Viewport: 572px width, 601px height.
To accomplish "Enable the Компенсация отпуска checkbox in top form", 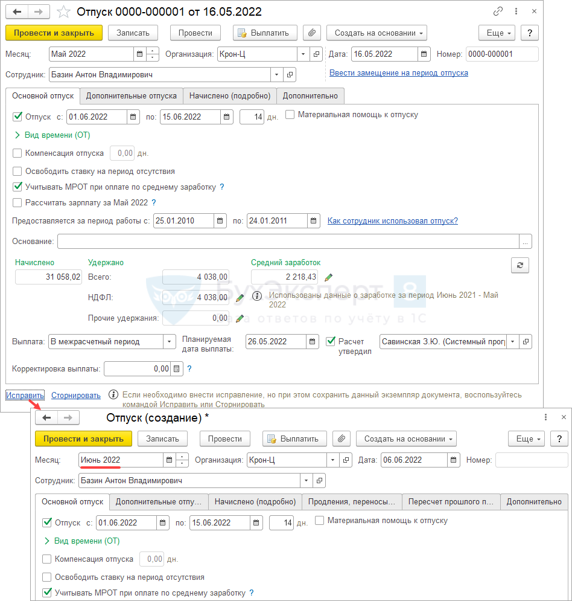I will click(17, 153).
